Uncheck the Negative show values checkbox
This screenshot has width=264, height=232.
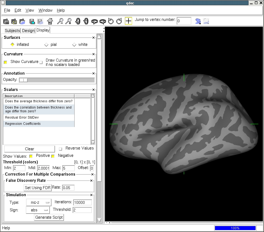53,156
